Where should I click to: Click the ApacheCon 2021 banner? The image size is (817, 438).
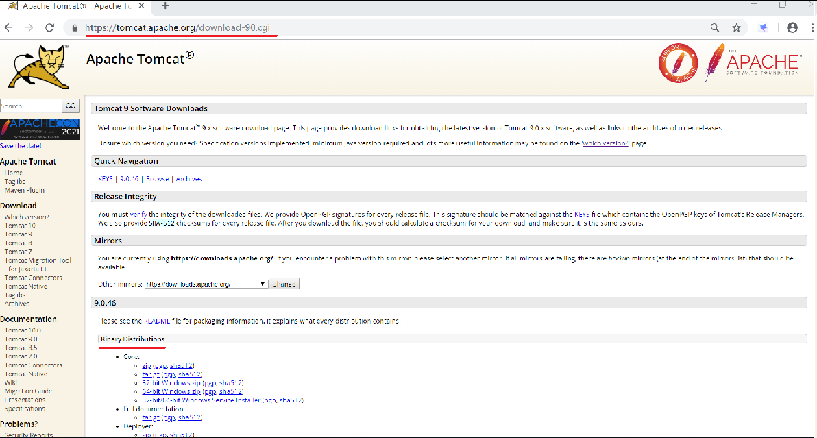pyautogui.click(x=40, y=129)
